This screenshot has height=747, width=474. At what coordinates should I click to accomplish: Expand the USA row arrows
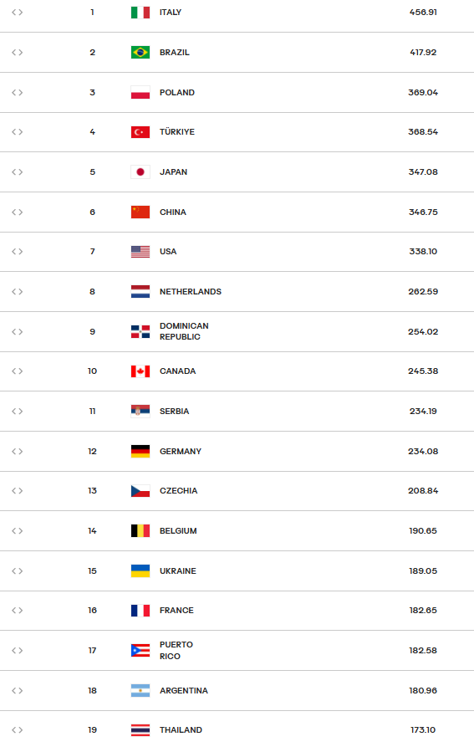click(x=17, y=252)
